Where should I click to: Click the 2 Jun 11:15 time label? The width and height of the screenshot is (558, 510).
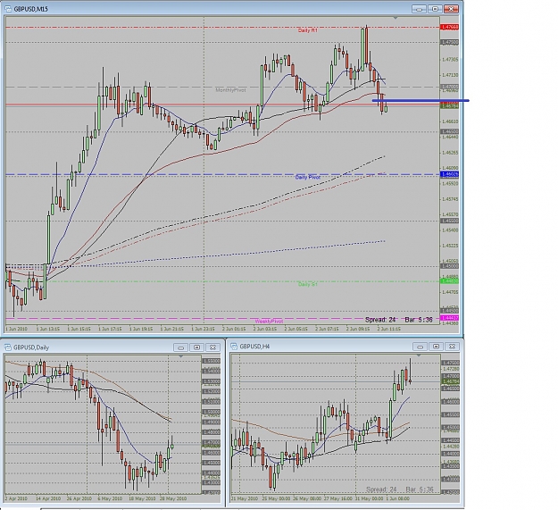389,329
